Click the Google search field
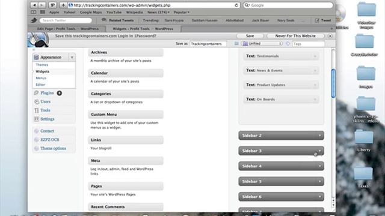The height and width of the screenshot is (216, 385). 288,5
